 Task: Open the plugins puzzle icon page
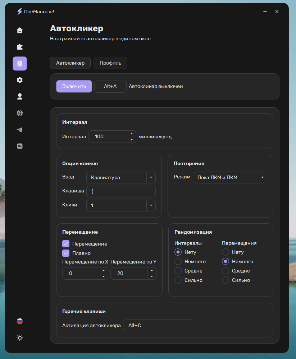point(20,47)
